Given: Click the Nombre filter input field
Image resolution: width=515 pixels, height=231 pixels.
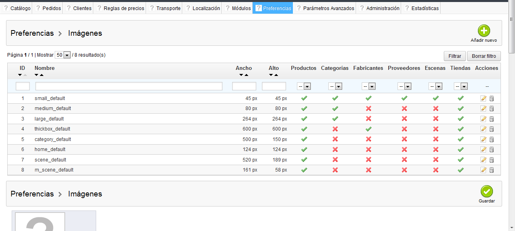Looking at the screenshot, I should pos(129,86).
